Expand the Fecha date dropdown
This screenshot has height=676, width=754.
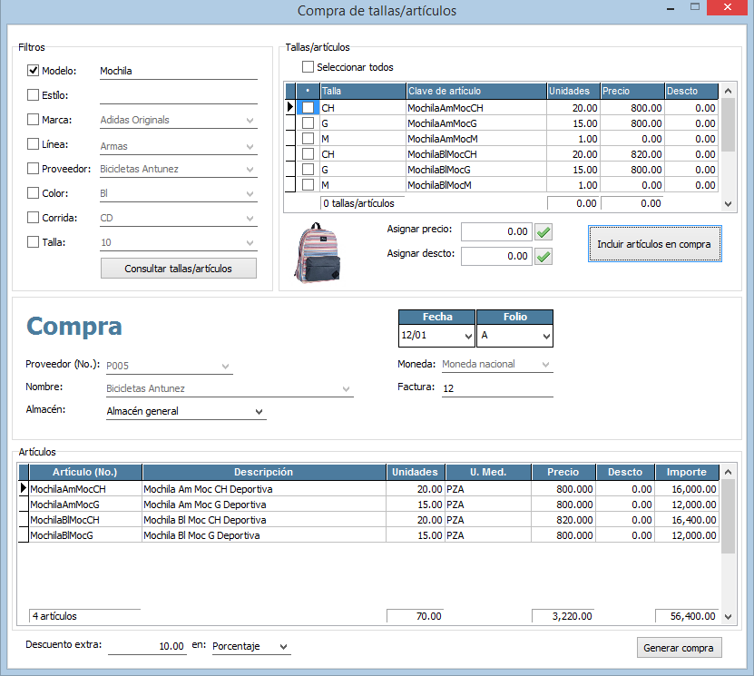[x=467, y=337]
